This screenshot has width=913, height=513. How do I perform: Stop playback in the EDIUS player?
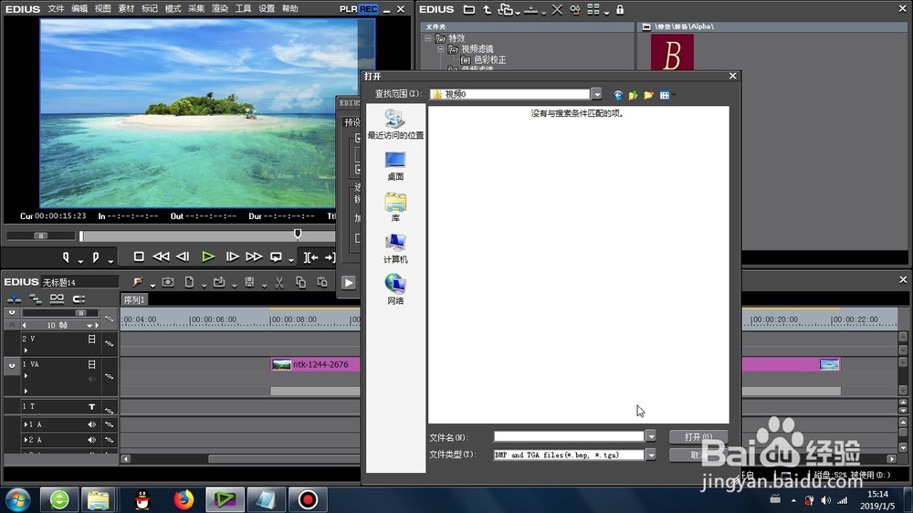tap(139, 256)
